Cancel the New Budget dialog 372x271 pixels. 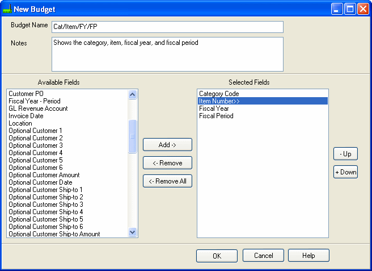(263, 256)
